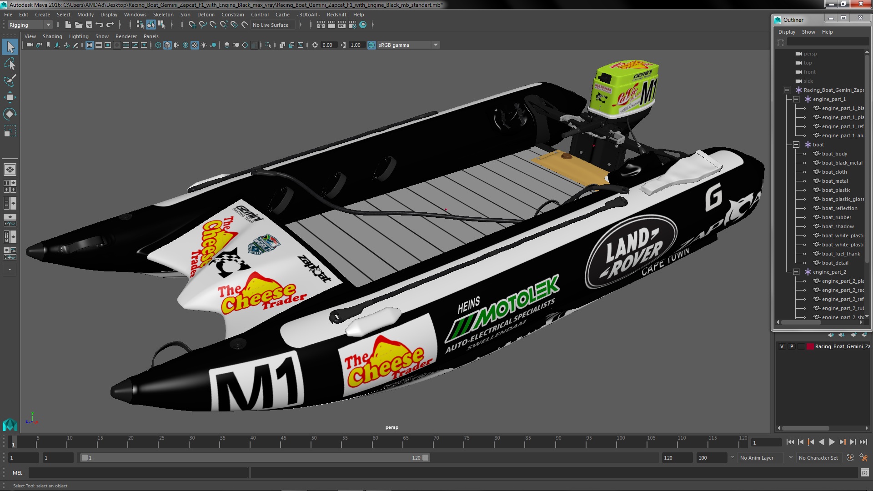Collapse Racing_Boat_Gemini_Zapcat group in Outliner
The width and height of the screenshot is (873, 491).
click(787, 90)
